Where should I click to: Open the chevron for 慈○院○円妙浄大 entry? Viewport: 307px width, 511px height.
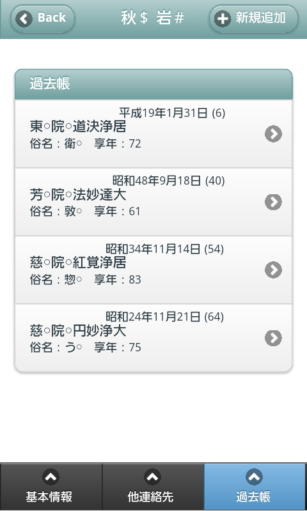pos(273,338)
